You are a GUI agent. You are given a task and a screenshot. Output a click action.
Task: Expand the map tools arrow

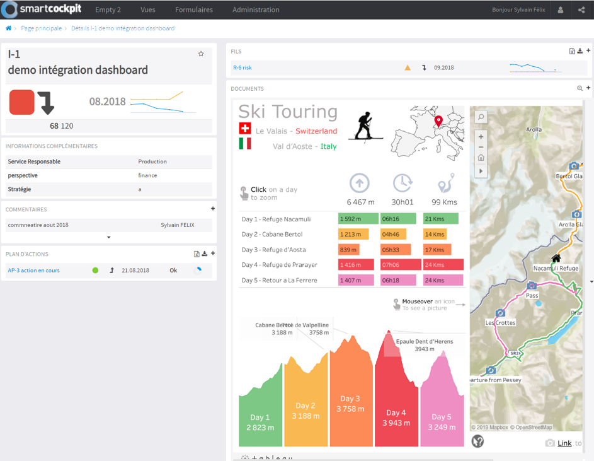pyautogui.click(x=481, y=171)
